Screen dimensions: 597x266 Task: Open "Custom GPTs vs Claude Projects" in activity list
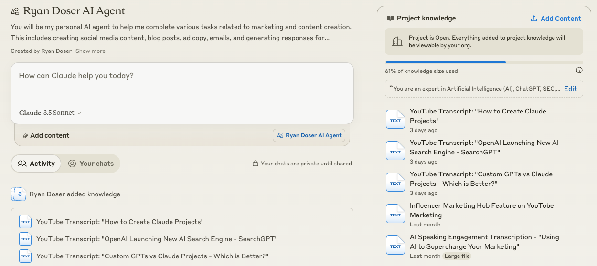tap(152, 256)
